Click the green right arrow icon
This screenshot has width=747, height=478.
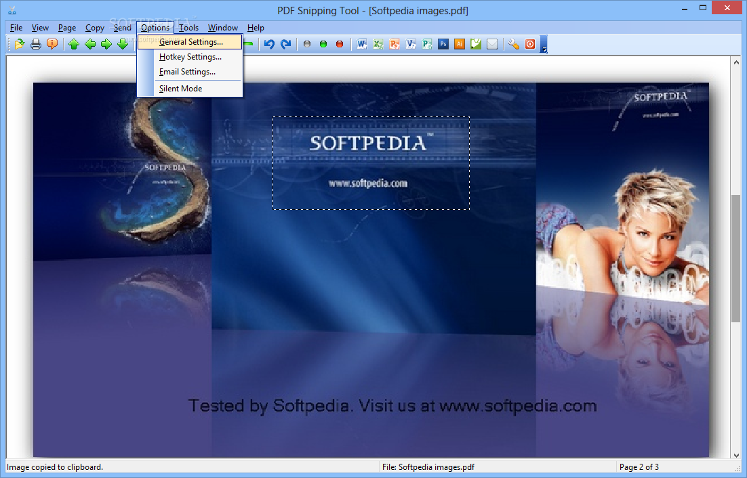(106, 44)
